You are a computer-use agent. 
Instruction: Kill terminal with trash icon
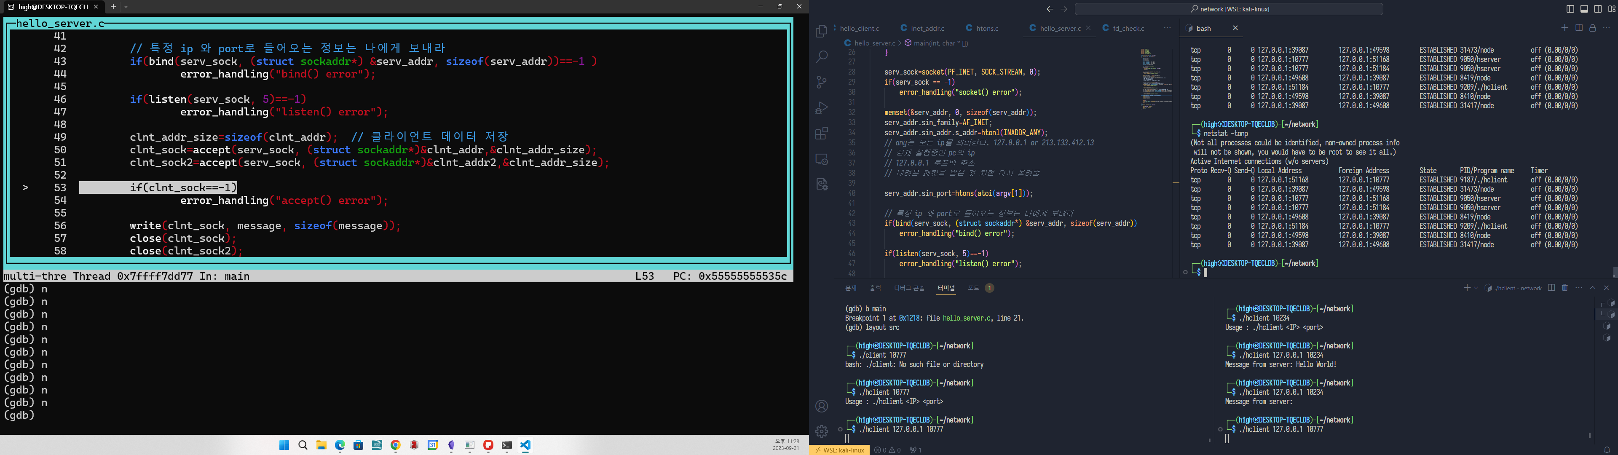click(x=1564, y=288)
